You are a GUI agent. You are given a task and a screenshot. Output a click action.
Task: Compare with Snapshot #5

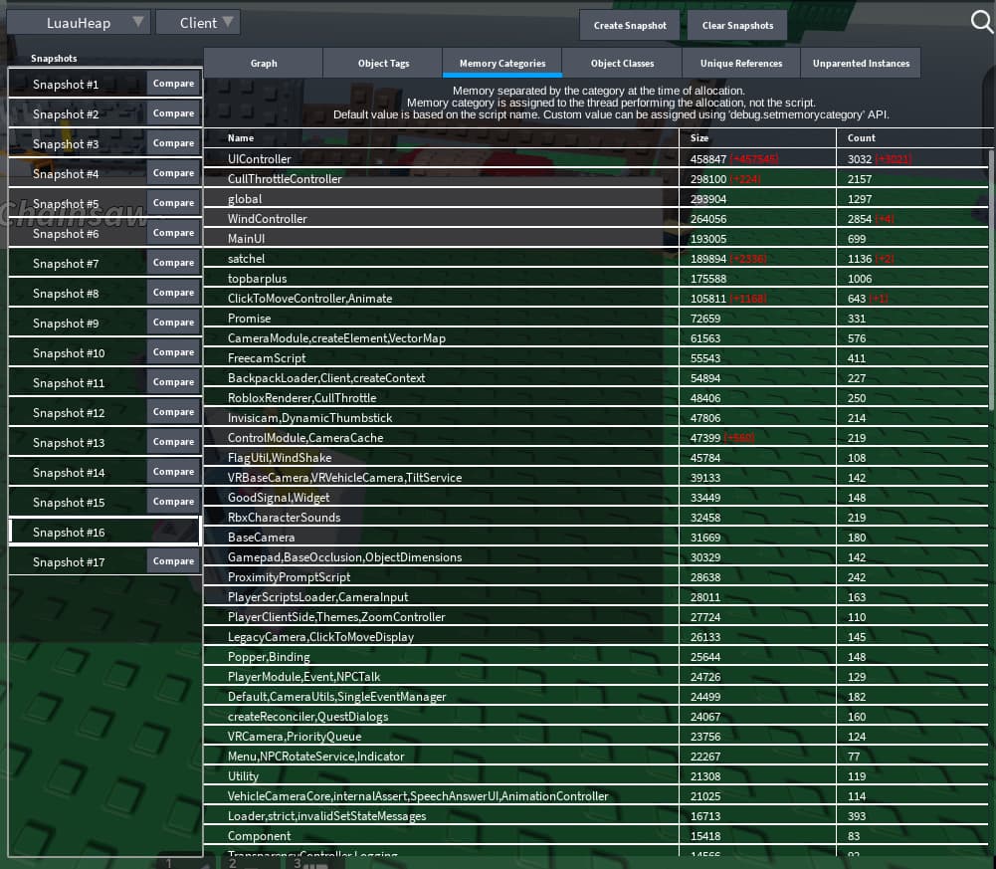tap(173, 203)
